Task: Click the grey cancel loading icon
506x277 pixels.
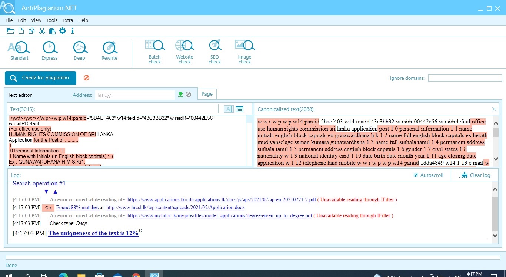Action: click(189, 95)
